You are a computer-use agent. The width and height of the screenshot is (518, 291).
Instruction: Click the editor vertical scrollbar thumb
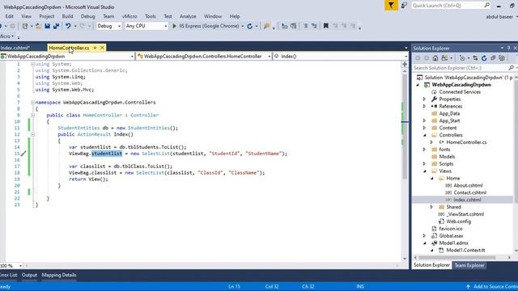[x=405, y=127]
